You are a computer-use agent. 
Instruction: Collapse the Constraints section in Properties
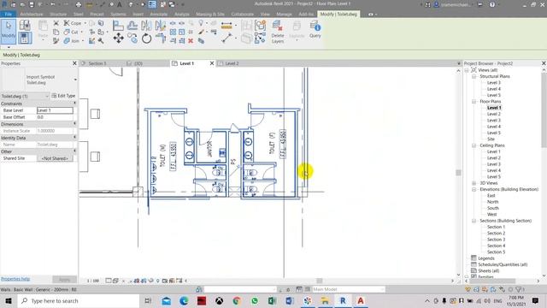coord(74,104)
